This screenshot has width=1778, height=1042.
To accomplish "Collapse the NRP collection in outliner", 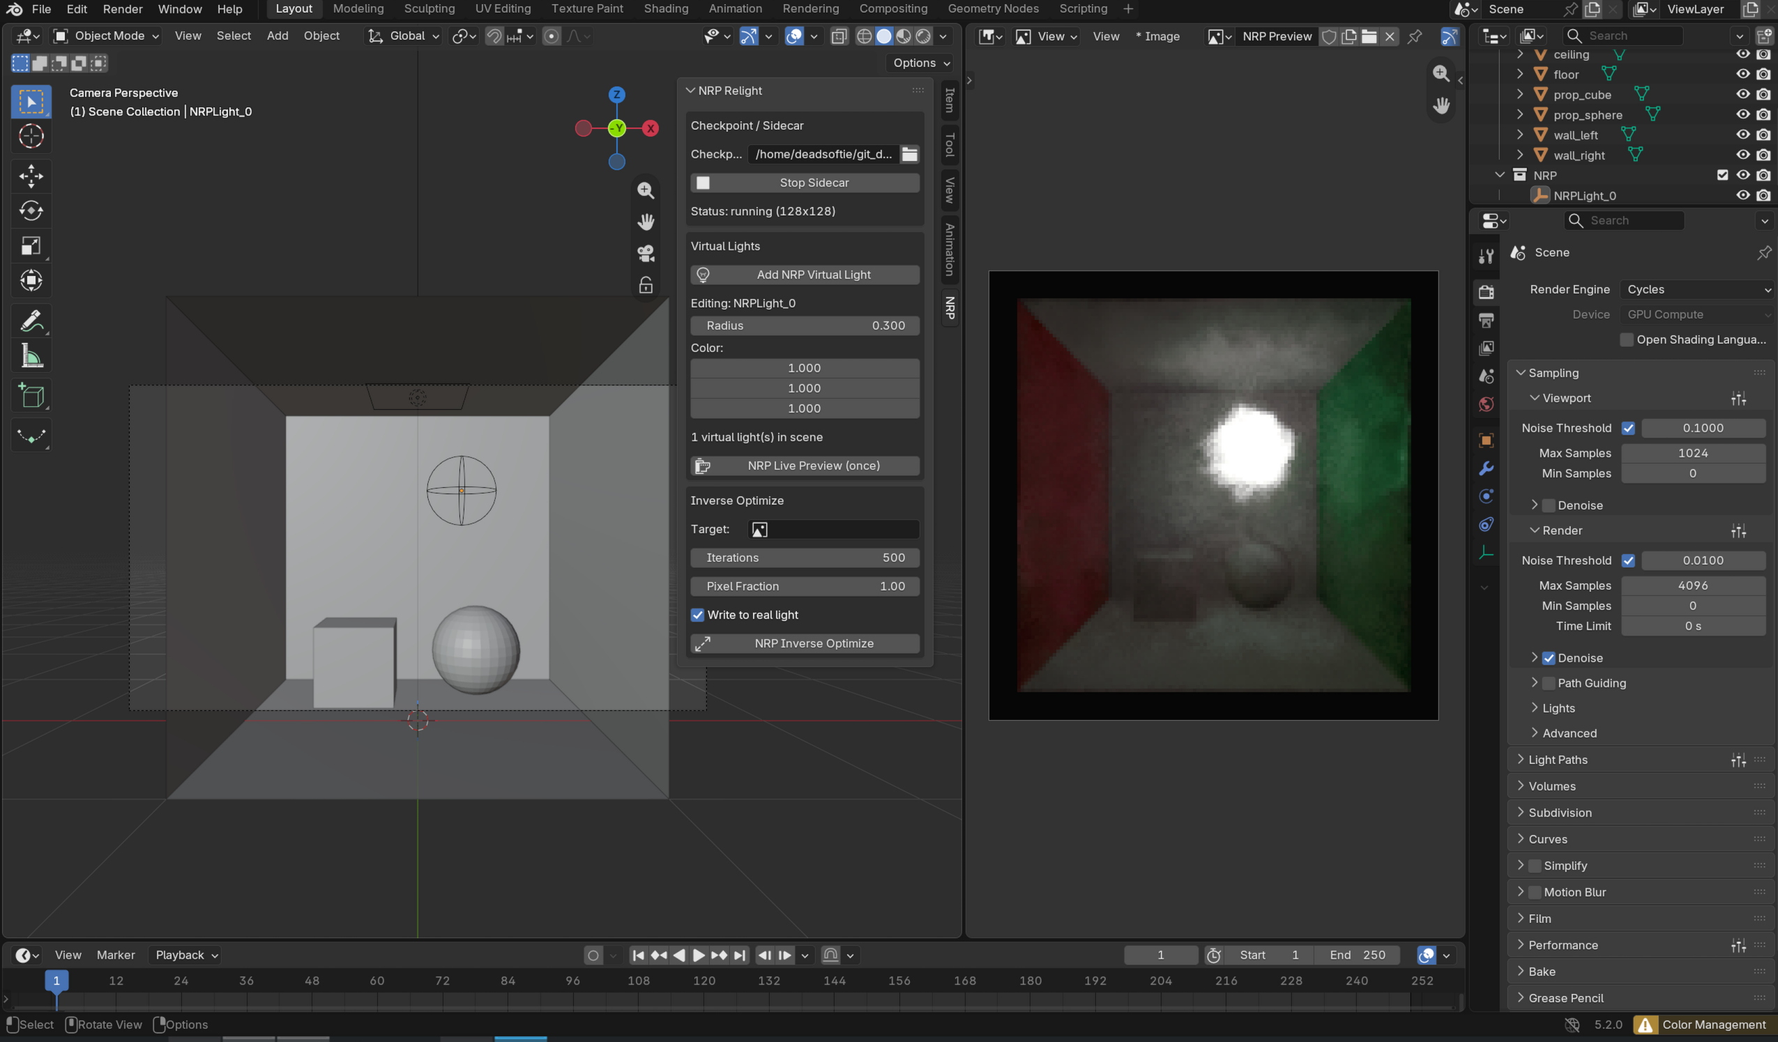I will tap(1499, 175).
